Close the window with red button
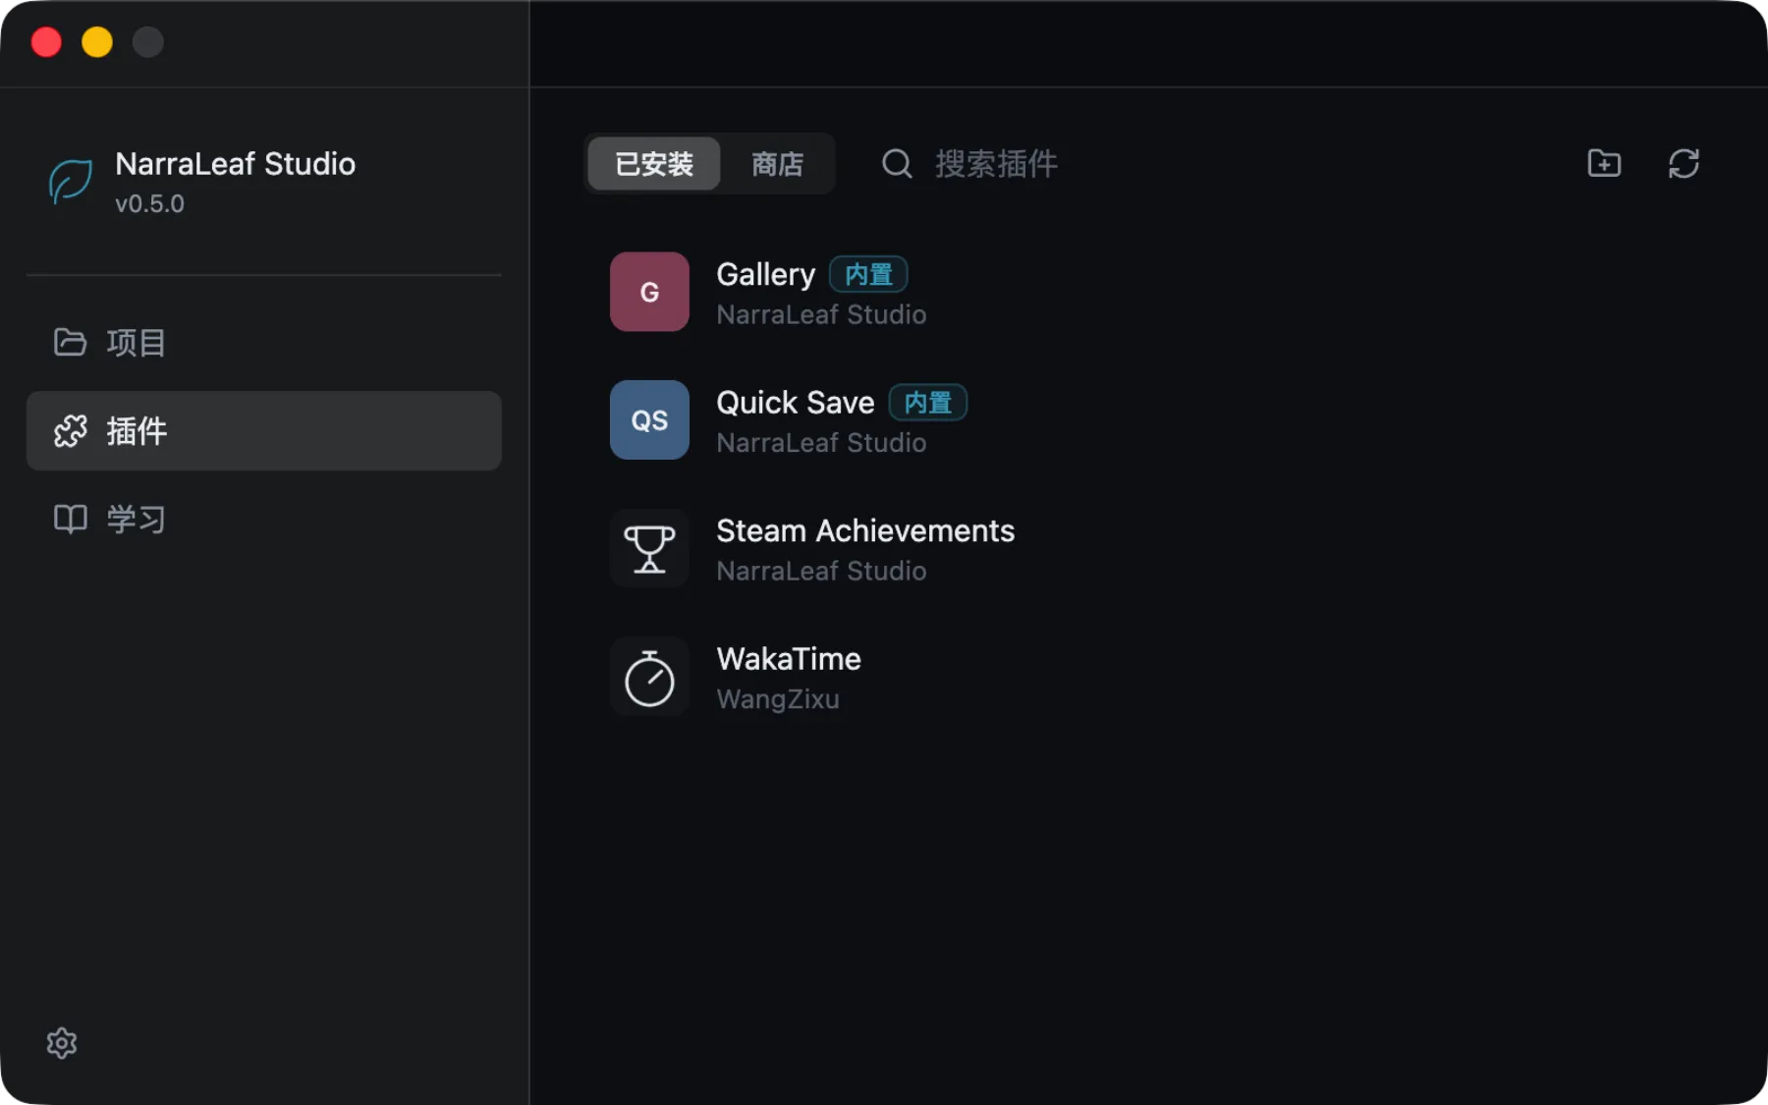Screen dimensions: 1768x1105 click(x=46, y=42)
